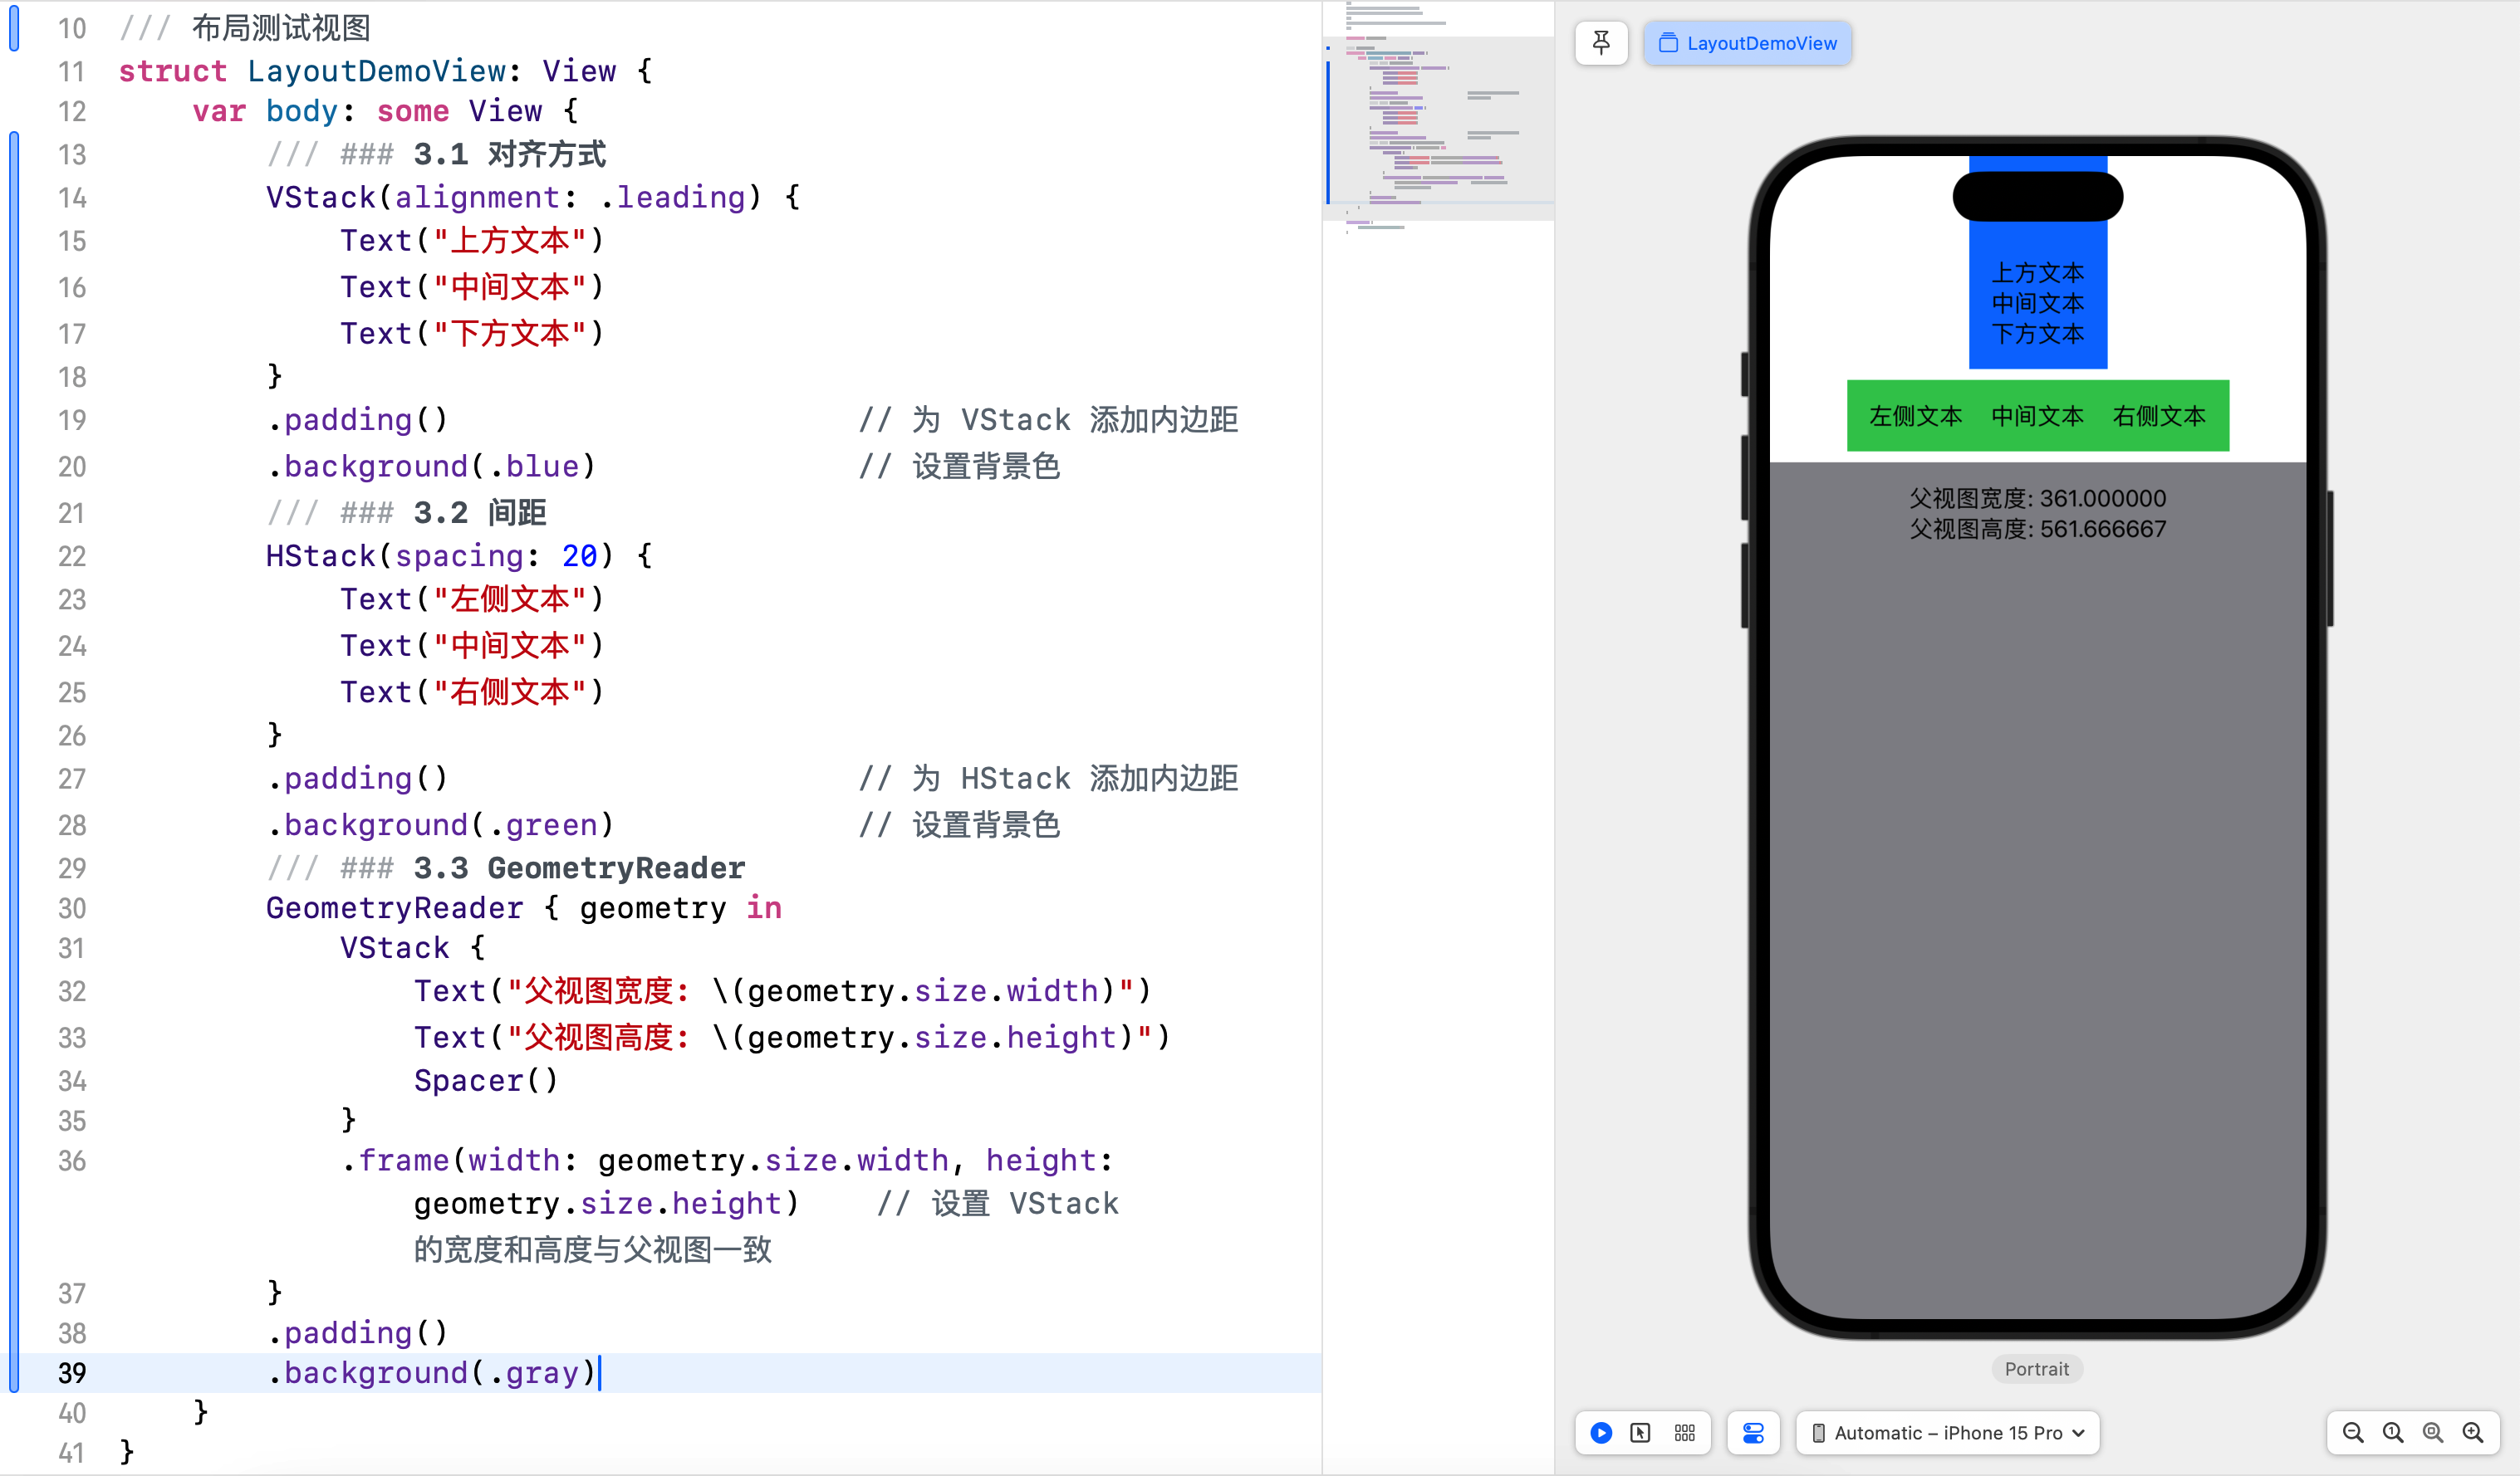Open preview variants grid icon
The width and height of the screenshot is (2520, 1476).
pos(1685,1432)
